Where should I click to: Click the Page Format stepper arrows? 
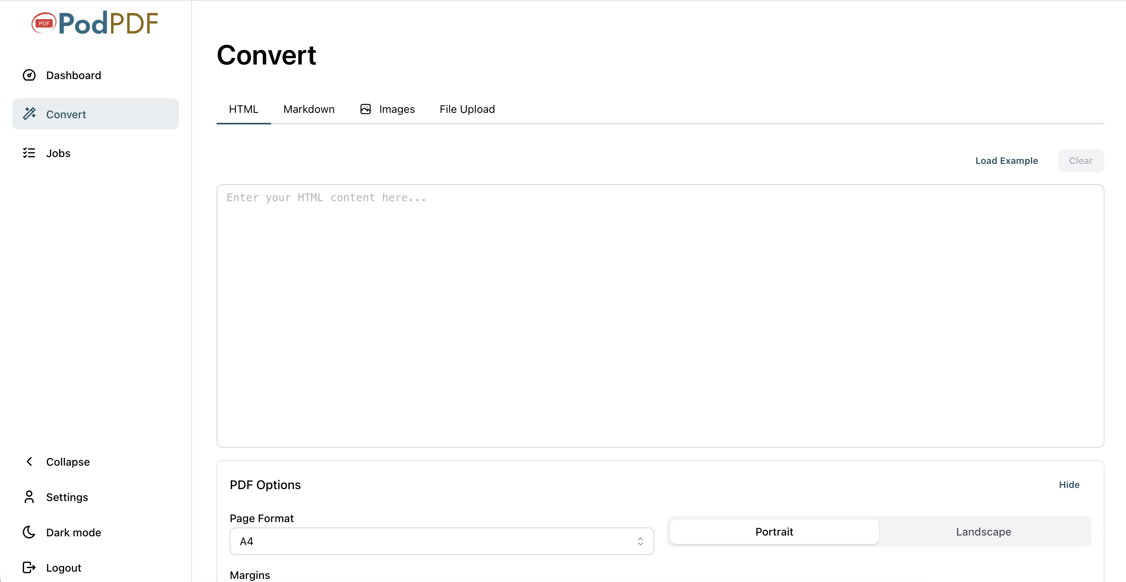[640, 541]
